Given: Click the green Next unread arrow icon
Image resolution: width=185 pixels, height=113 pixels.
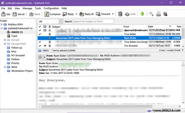Looking at the screenshot, I should tap(142, 14).
